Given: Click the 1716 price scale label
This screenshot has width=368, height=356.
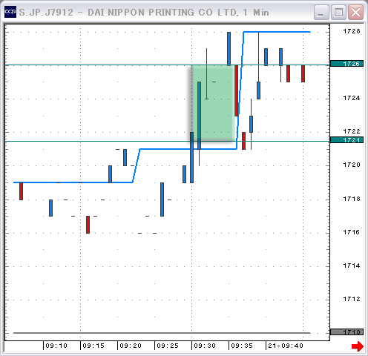Looking at the screenshot, I should [x=352, y=232].
